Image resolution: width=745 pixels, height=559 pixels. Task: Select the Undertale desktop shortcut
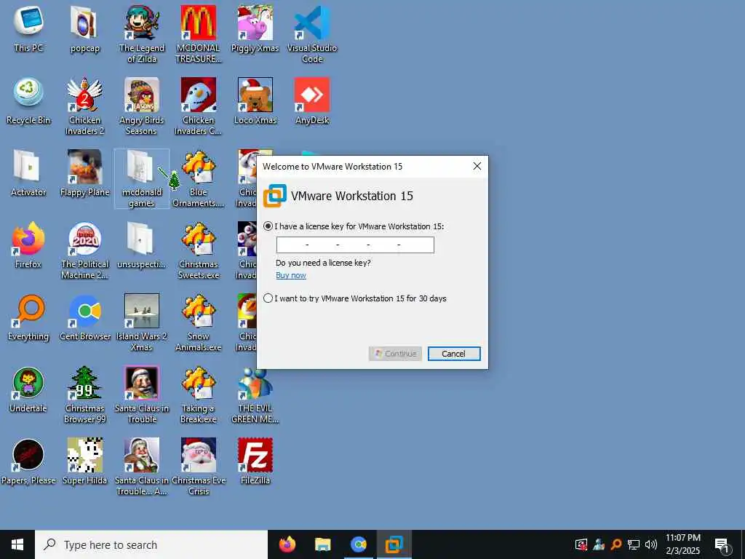click(28, 390)
